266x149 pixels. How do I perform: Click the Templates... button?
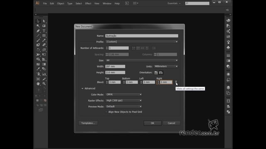[x=88, y=123]
